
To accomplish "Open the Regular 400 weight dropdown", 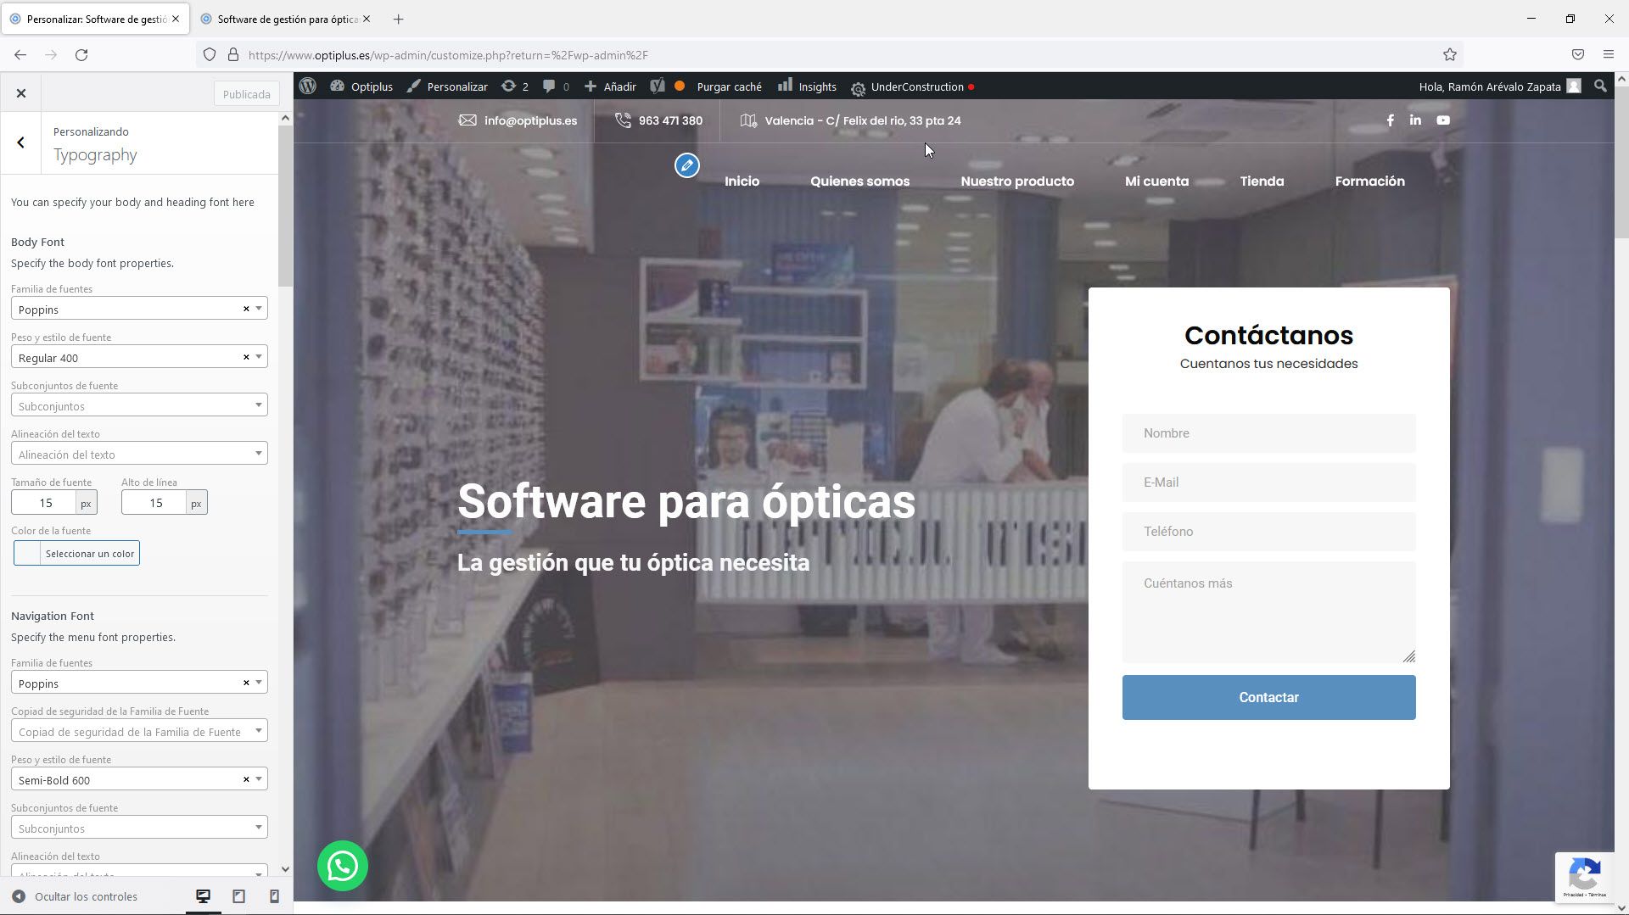I will (x=139, y=357).
